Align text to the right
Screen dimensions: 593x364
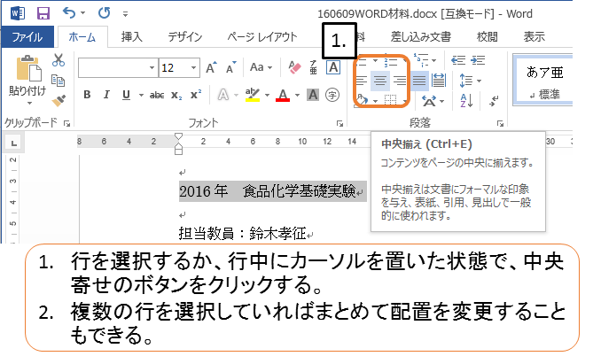click(x=401, y=81)
